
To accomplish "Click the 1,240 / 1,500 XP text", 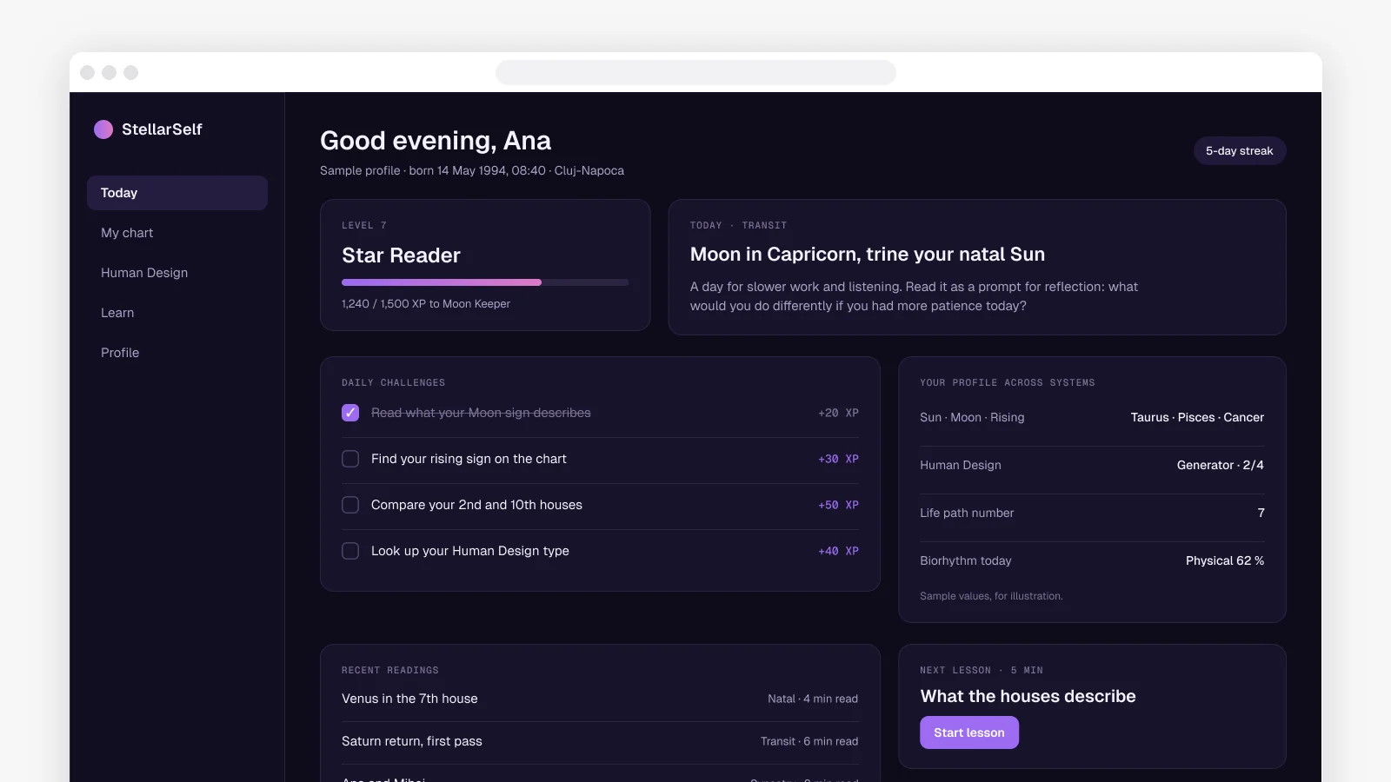I will pyautogui.click(x=426, y=304).
